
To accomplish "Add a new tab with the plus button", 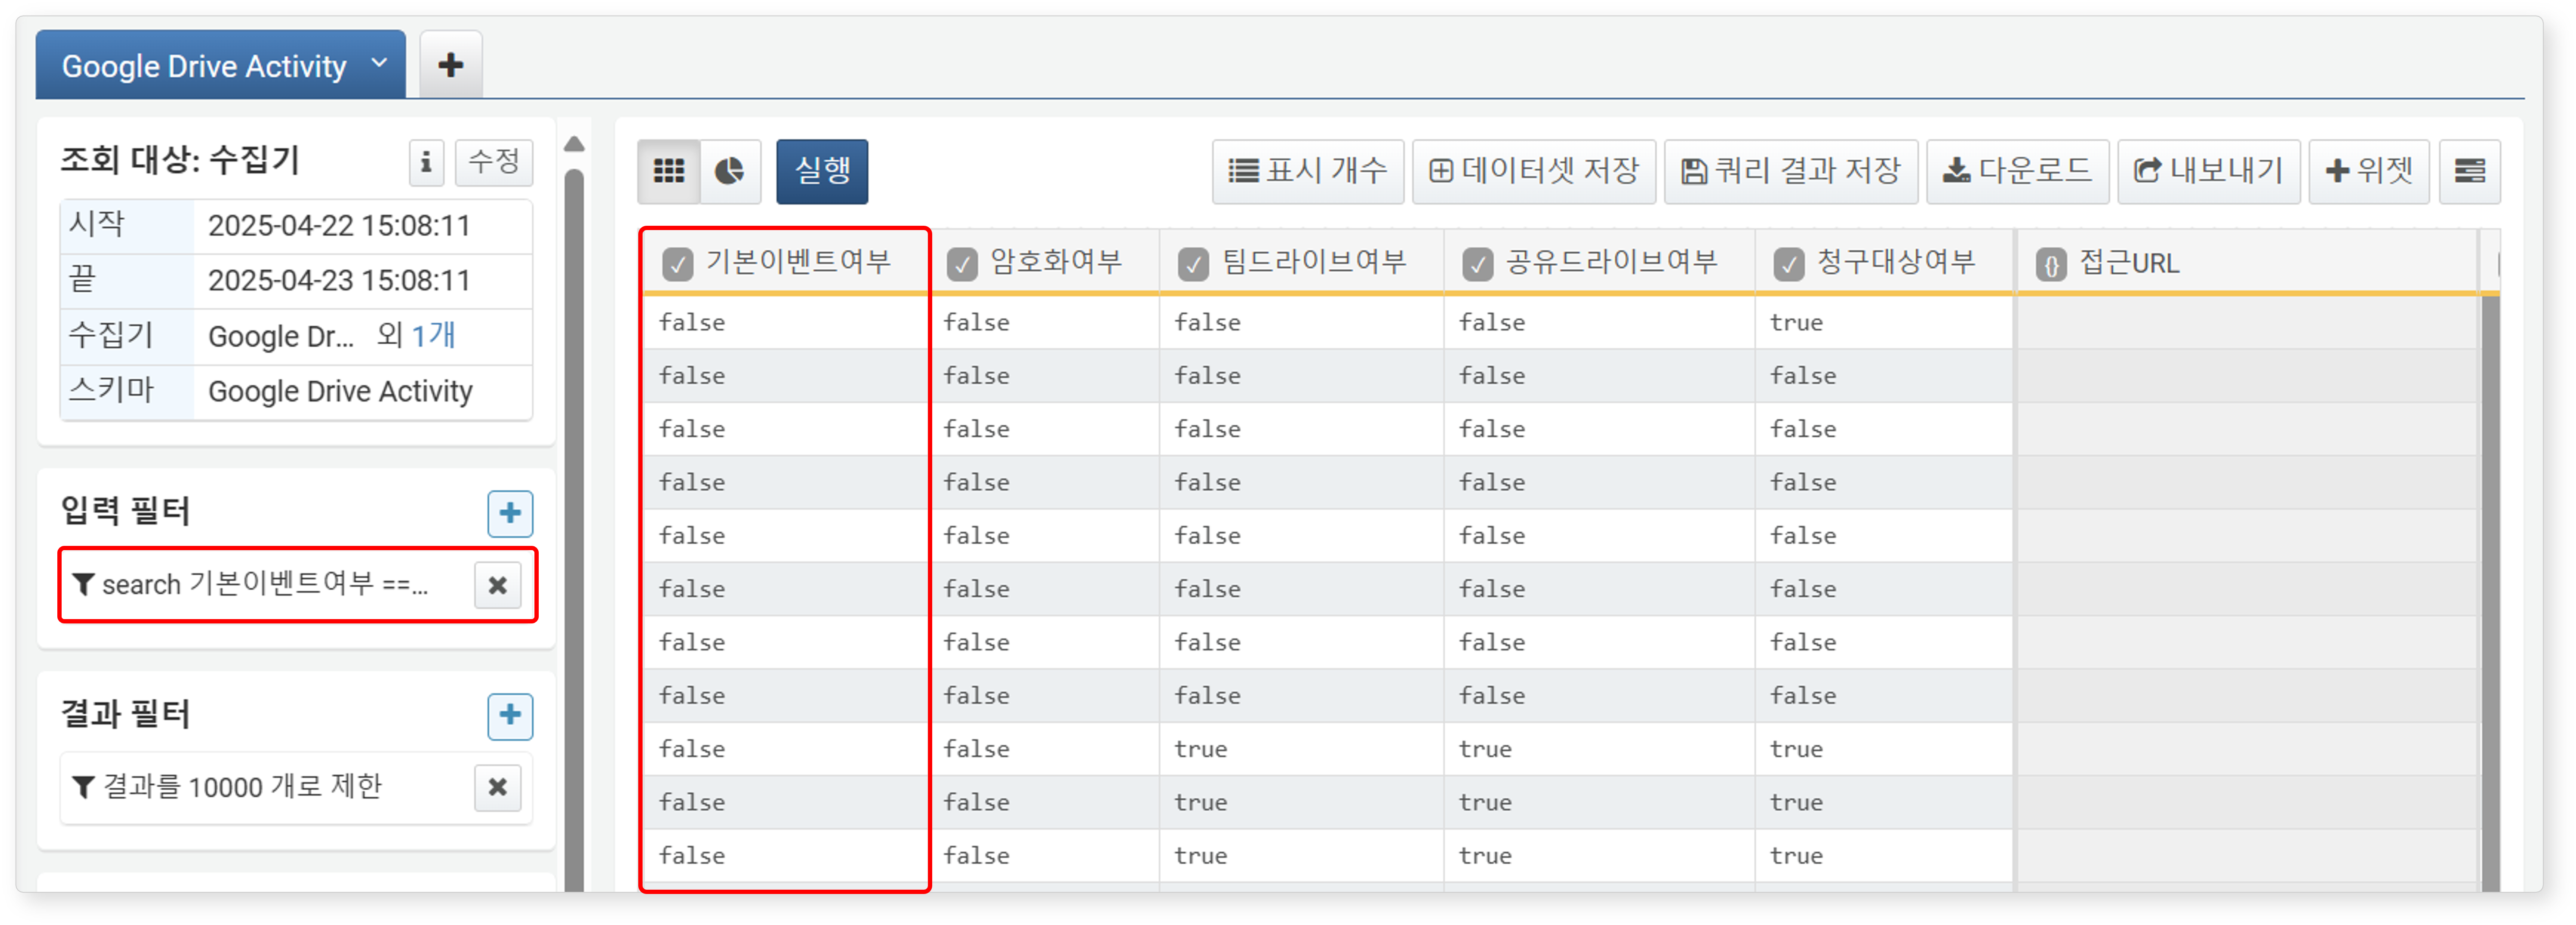I will tap(451, 65).
